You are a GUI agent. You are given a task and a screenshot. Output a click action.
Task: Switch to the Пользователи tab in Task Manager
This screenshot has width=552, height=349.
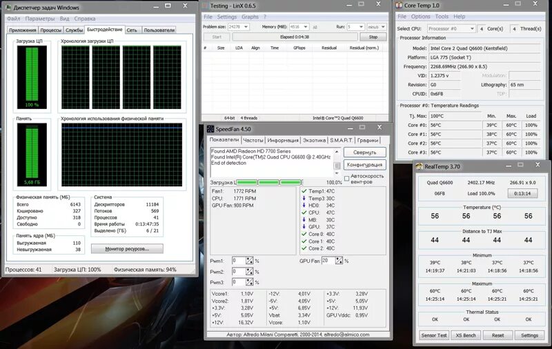coord(159,30)
